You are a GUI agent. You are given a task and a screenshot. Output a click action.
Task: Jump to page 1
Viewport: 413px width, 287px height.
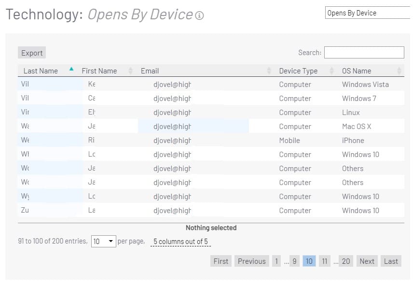276,261
